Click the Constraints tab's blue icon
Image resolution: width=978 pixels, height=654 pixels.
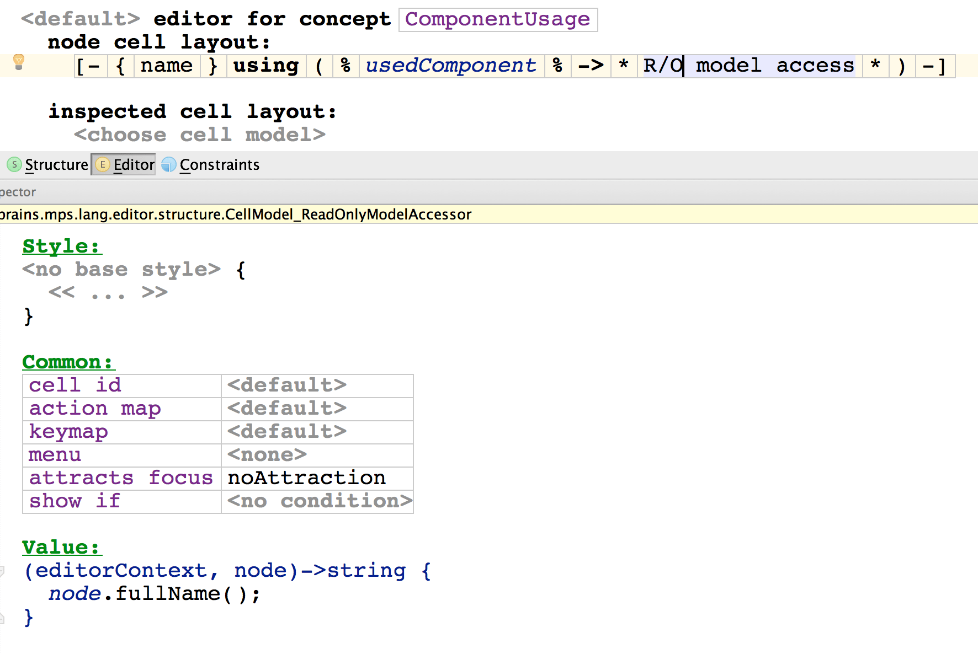(169, 164)
